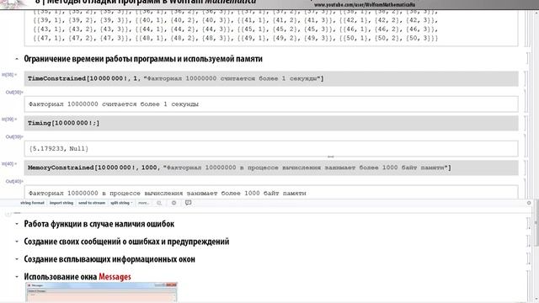Select cell bracket of the TimeConstrained input cell
Image resolution: width=539 pixels, height=303 pixels.
[525, 78]
